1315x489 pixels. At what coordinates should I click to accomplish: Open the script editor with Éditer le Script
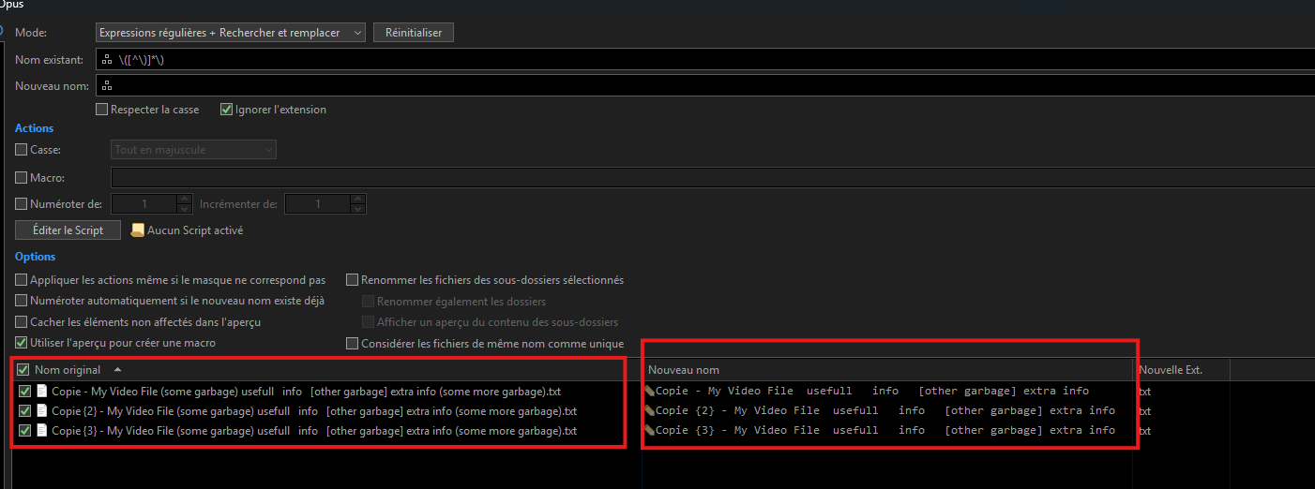point(67,230)
